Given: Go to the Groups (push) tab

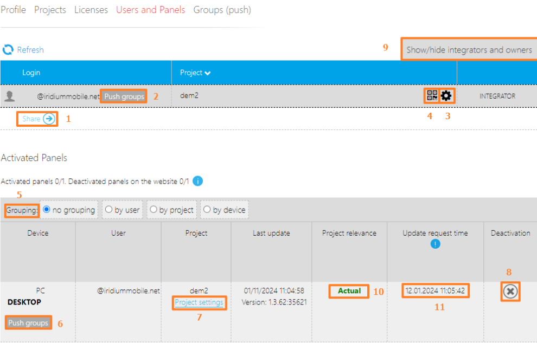Looking at the screenshot, I should click(x=222, y=10).
